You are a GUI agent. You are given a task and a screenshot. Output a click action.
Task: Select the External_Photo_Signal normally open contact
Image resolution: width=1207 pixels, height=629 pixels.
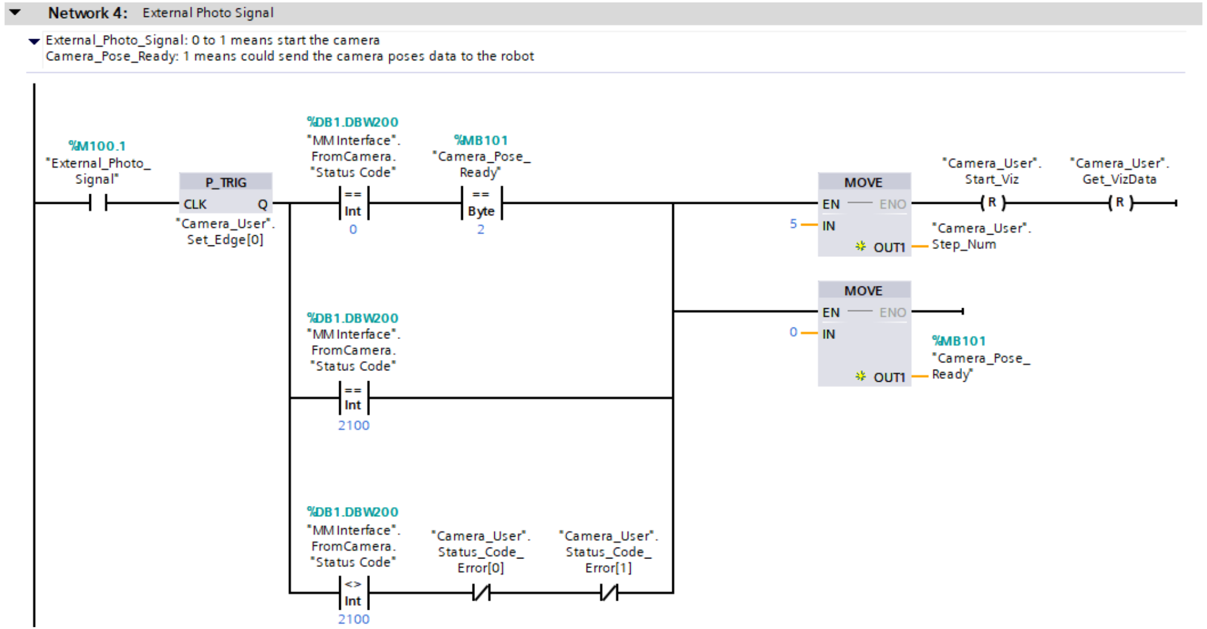pos(98,203)
